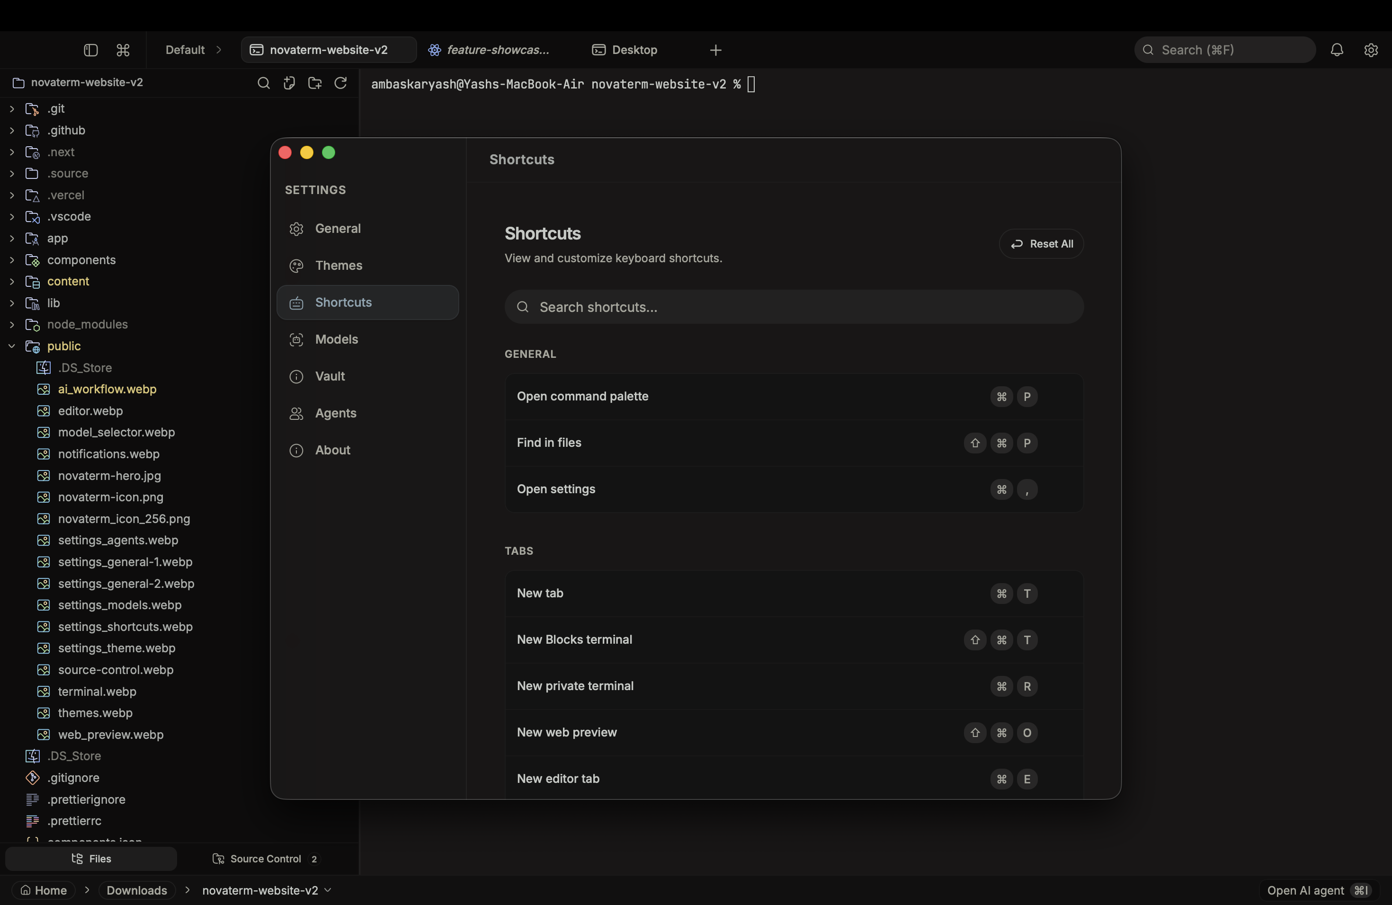Click the shift key of Find in files
The height and width of the screenshot is (905, 1392).
coord(975,443)
